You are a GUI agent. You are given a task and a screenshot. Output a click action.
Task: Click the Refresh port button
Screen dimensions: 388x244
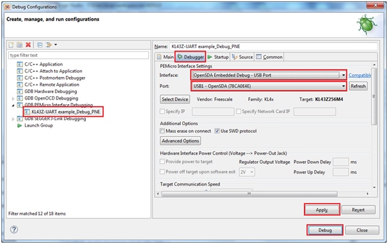point(358,86)
